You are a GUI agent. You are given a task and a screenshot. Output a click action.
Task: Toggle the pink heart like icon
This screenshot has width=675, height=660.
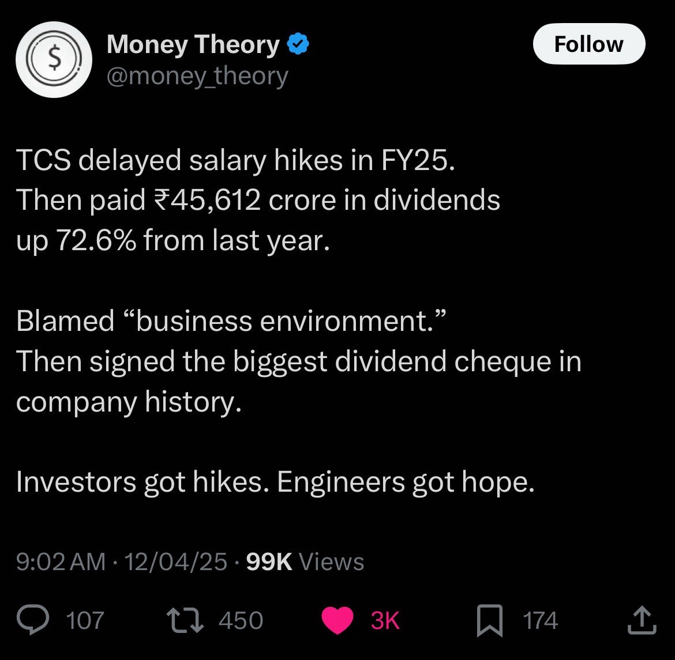tap(337, 621)
